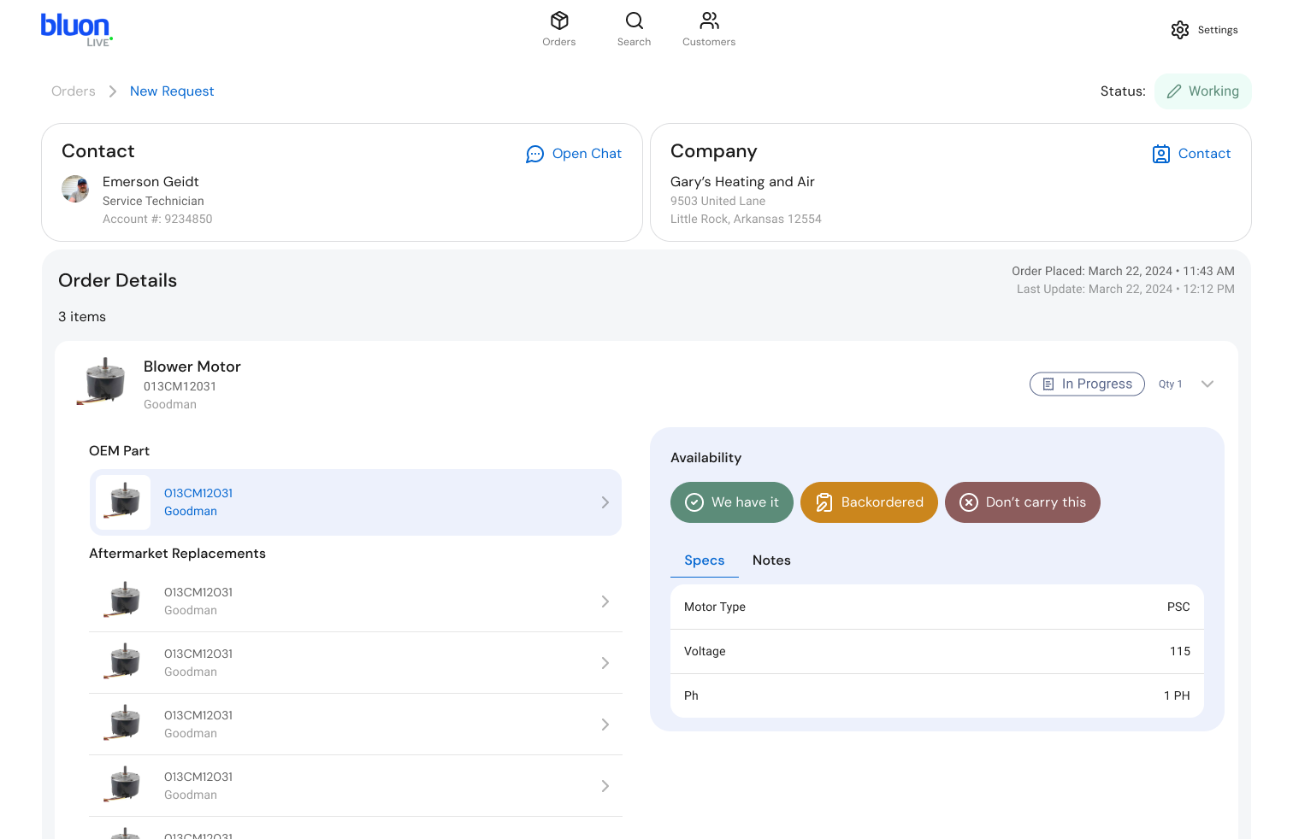Switch to the Specs tab
This screenshot has width=1293, height=839.
point(705,560)
